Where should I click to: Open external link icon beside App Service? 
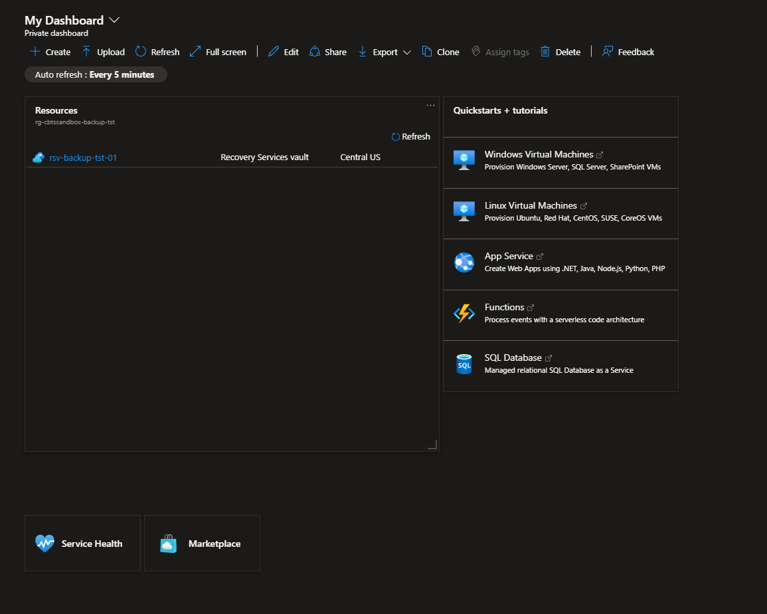click(x=540, y=256)
